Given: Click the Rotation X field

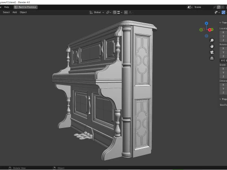Looking at the screenshot, I should point(223,48).
